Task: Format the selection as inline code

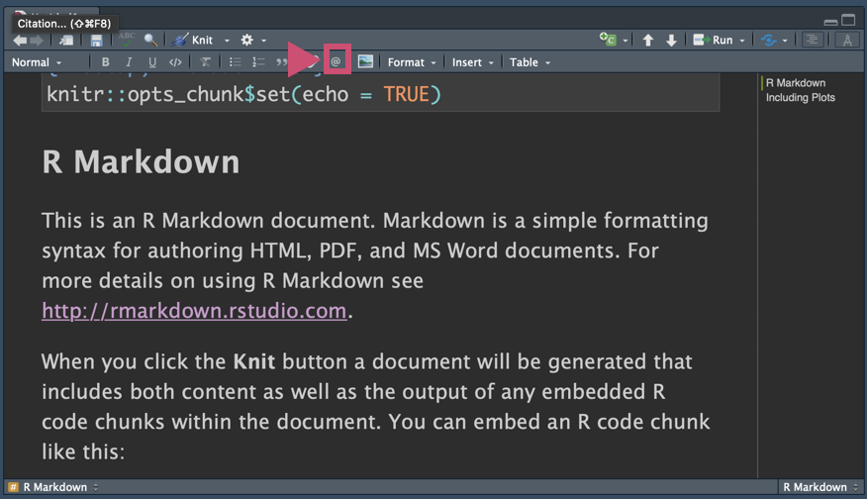Action: pos(175,62)
